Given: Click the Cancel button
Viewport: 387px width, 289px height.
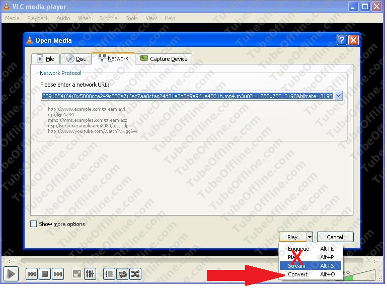Looking at the screenshot, I should point(335,237).
